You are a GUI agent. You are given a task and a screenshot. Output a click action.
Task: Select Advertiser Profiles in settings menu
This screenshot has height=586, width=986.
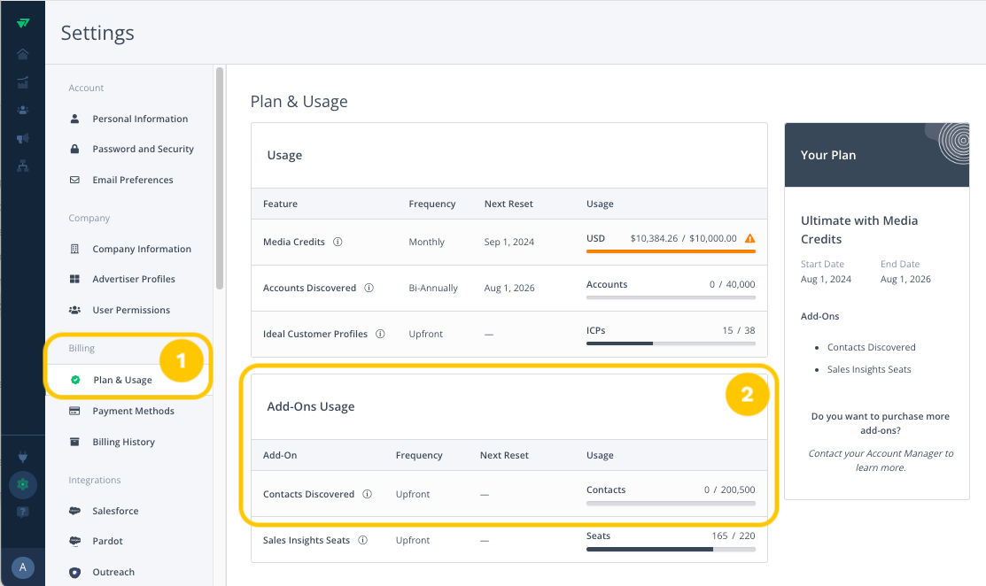pyautogui.click(x=134, y=279)
